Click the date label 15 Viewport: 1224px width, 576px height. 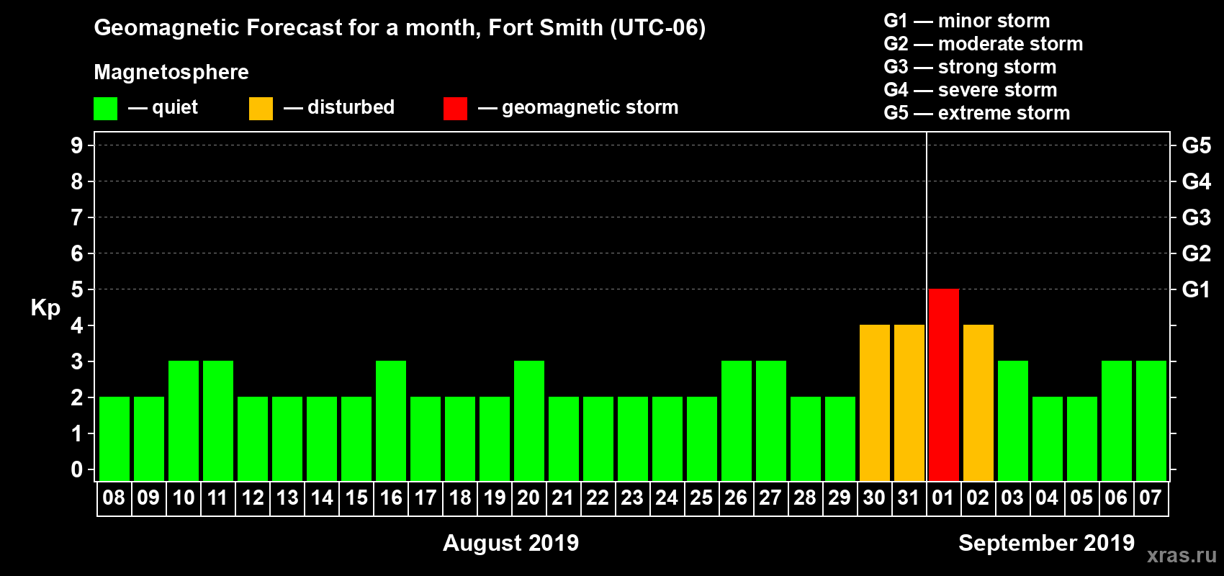coord(356,498)
